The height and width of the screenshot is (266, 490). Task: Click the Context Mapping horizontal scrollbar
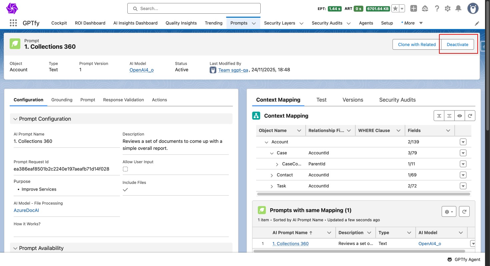(363, 194)
